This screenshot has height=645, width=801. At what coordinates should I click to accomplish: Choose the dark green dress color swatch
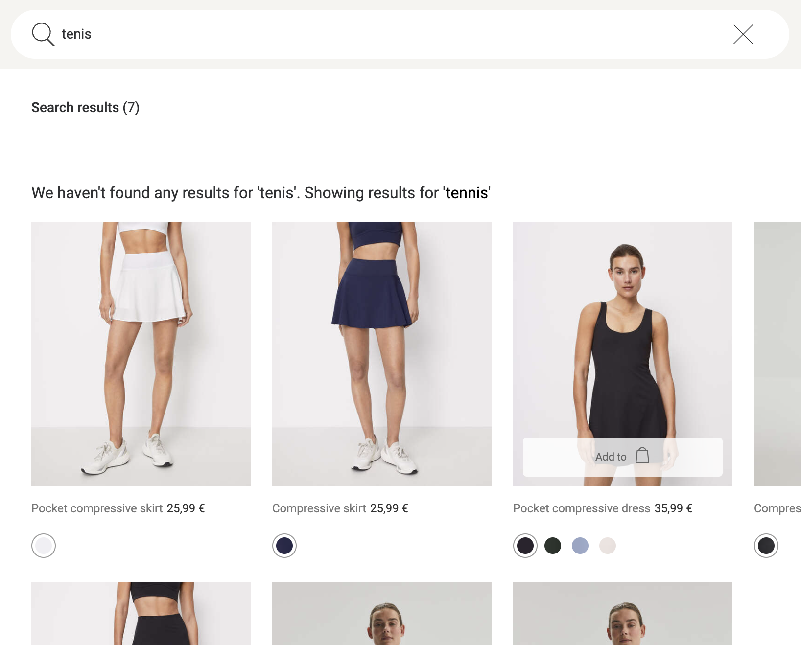(x=553, y=546)
